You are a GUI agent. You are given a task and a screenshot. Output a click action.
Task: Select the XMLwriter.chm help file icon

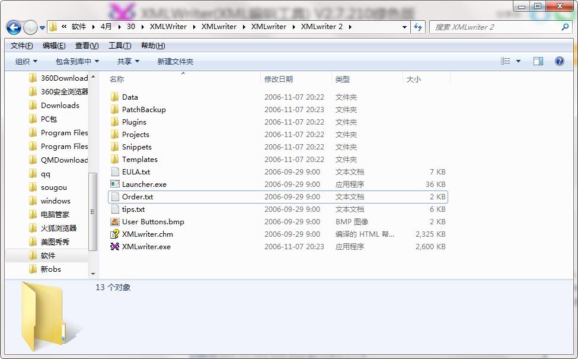[x=115, y=234]
